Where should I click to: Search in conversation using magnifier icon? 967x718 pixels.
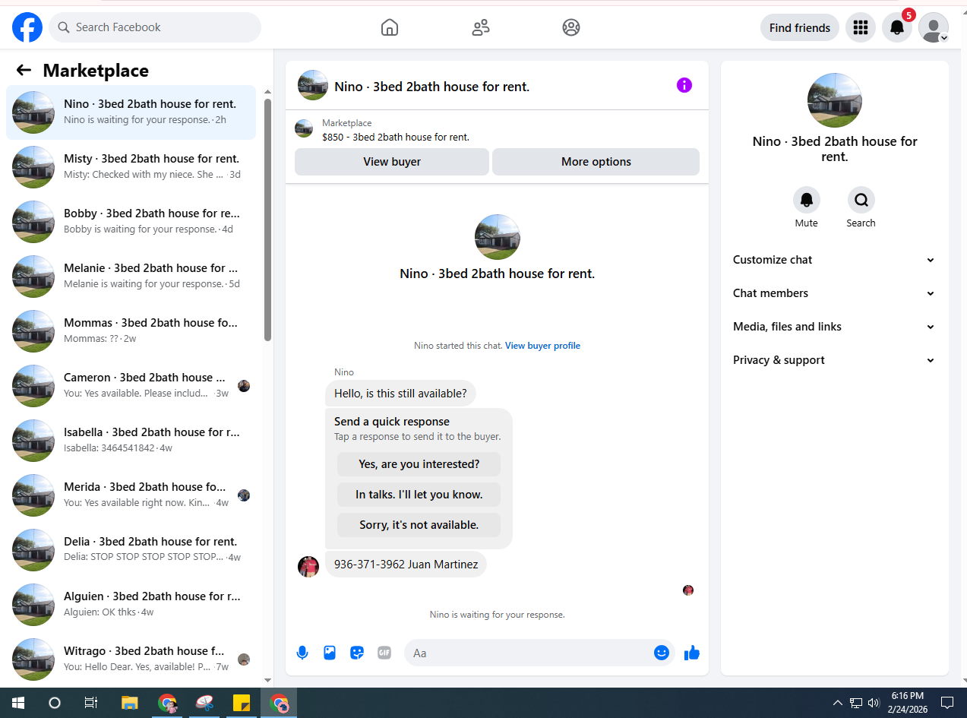(x=861, y=200)
